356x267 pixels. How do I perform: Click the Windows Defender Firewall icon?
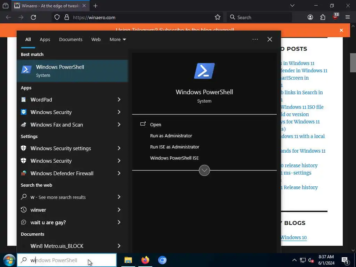24,173
